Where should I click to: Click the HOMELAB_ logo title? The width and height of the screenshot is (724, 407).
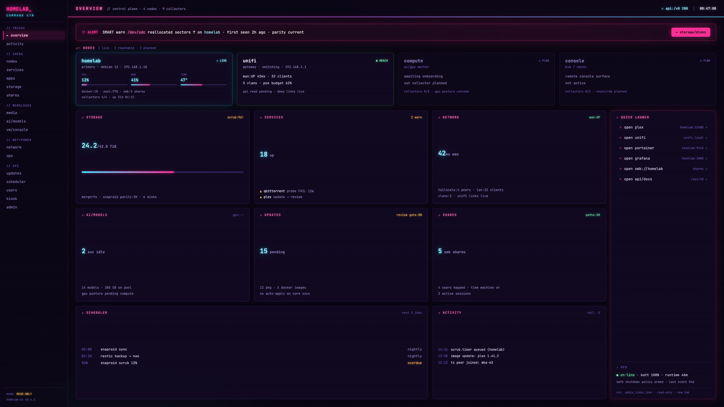(x=19, y=9)
